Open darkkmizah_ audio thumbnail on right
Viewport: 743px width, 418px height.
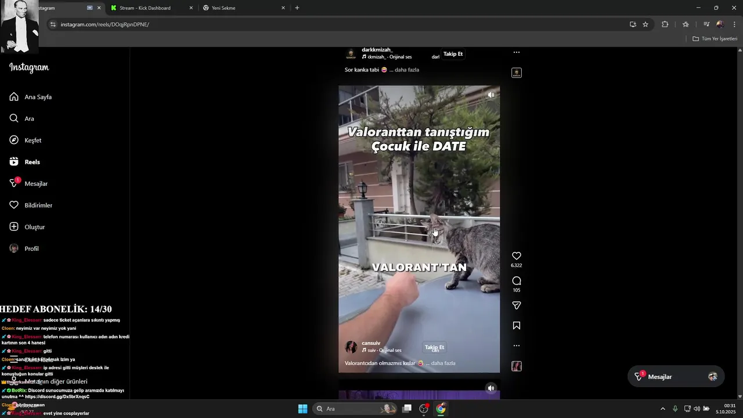(x=517, y=73)
